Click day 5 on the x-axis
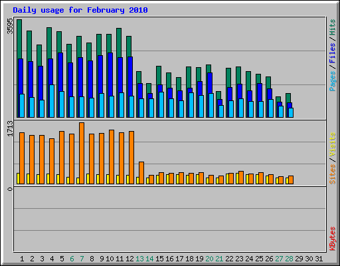 coord(62,259)
